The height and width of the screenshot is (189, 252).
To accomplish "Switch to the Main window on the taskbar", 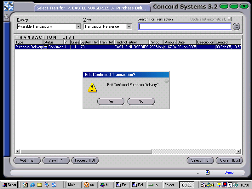I will [74, 185].
